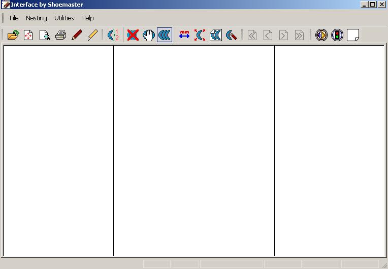Close the Interface by Shoemaster window
The height and width of the screenshot is (269, 388).
point(382,5)
